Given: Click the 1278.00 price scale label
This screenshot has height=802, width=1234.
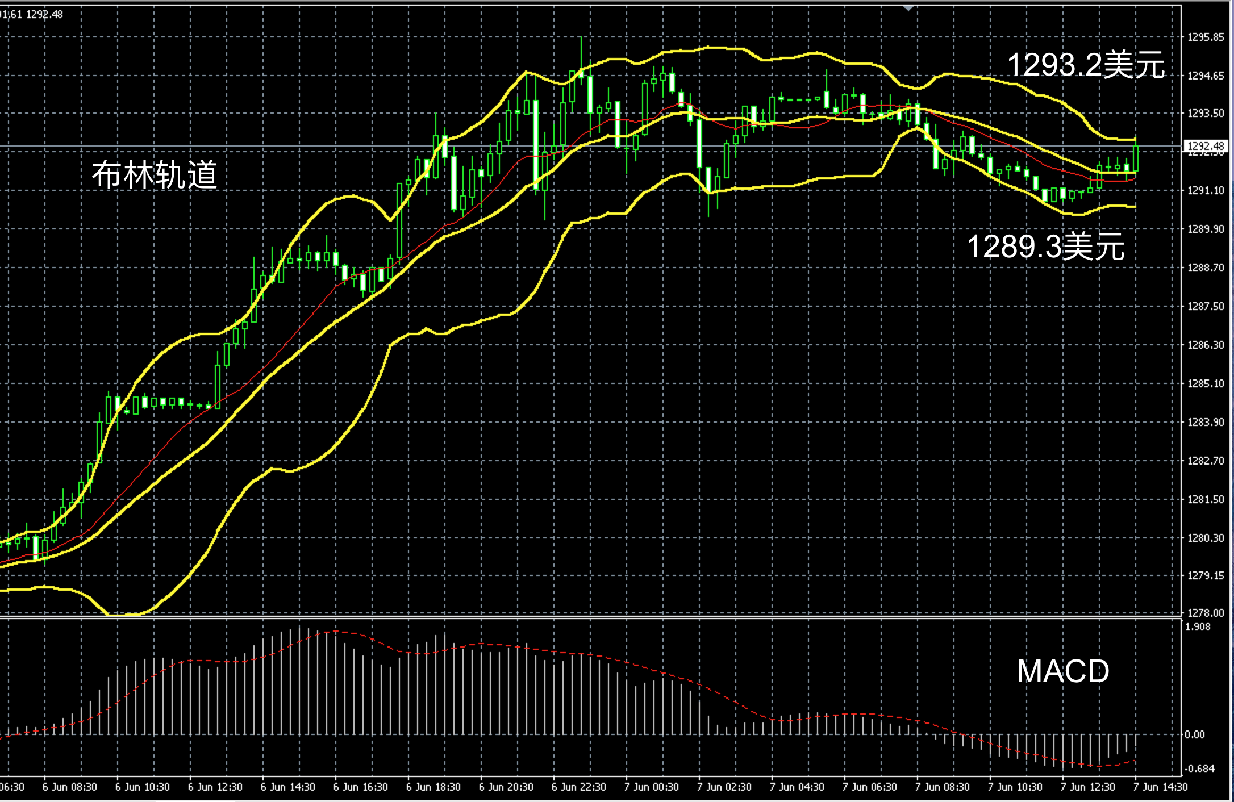Looking at the screenshot, I should point(1206,613).
